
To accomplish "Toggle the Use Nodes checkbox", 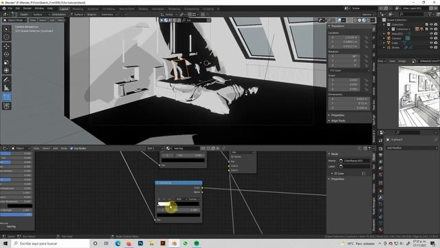I will [71, 148].
